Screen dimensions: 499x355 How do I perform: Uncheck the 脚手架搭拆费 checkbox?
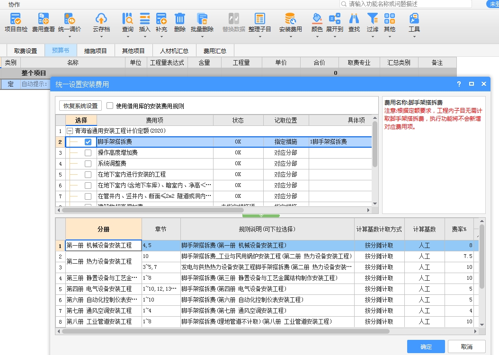pos(88,142)
